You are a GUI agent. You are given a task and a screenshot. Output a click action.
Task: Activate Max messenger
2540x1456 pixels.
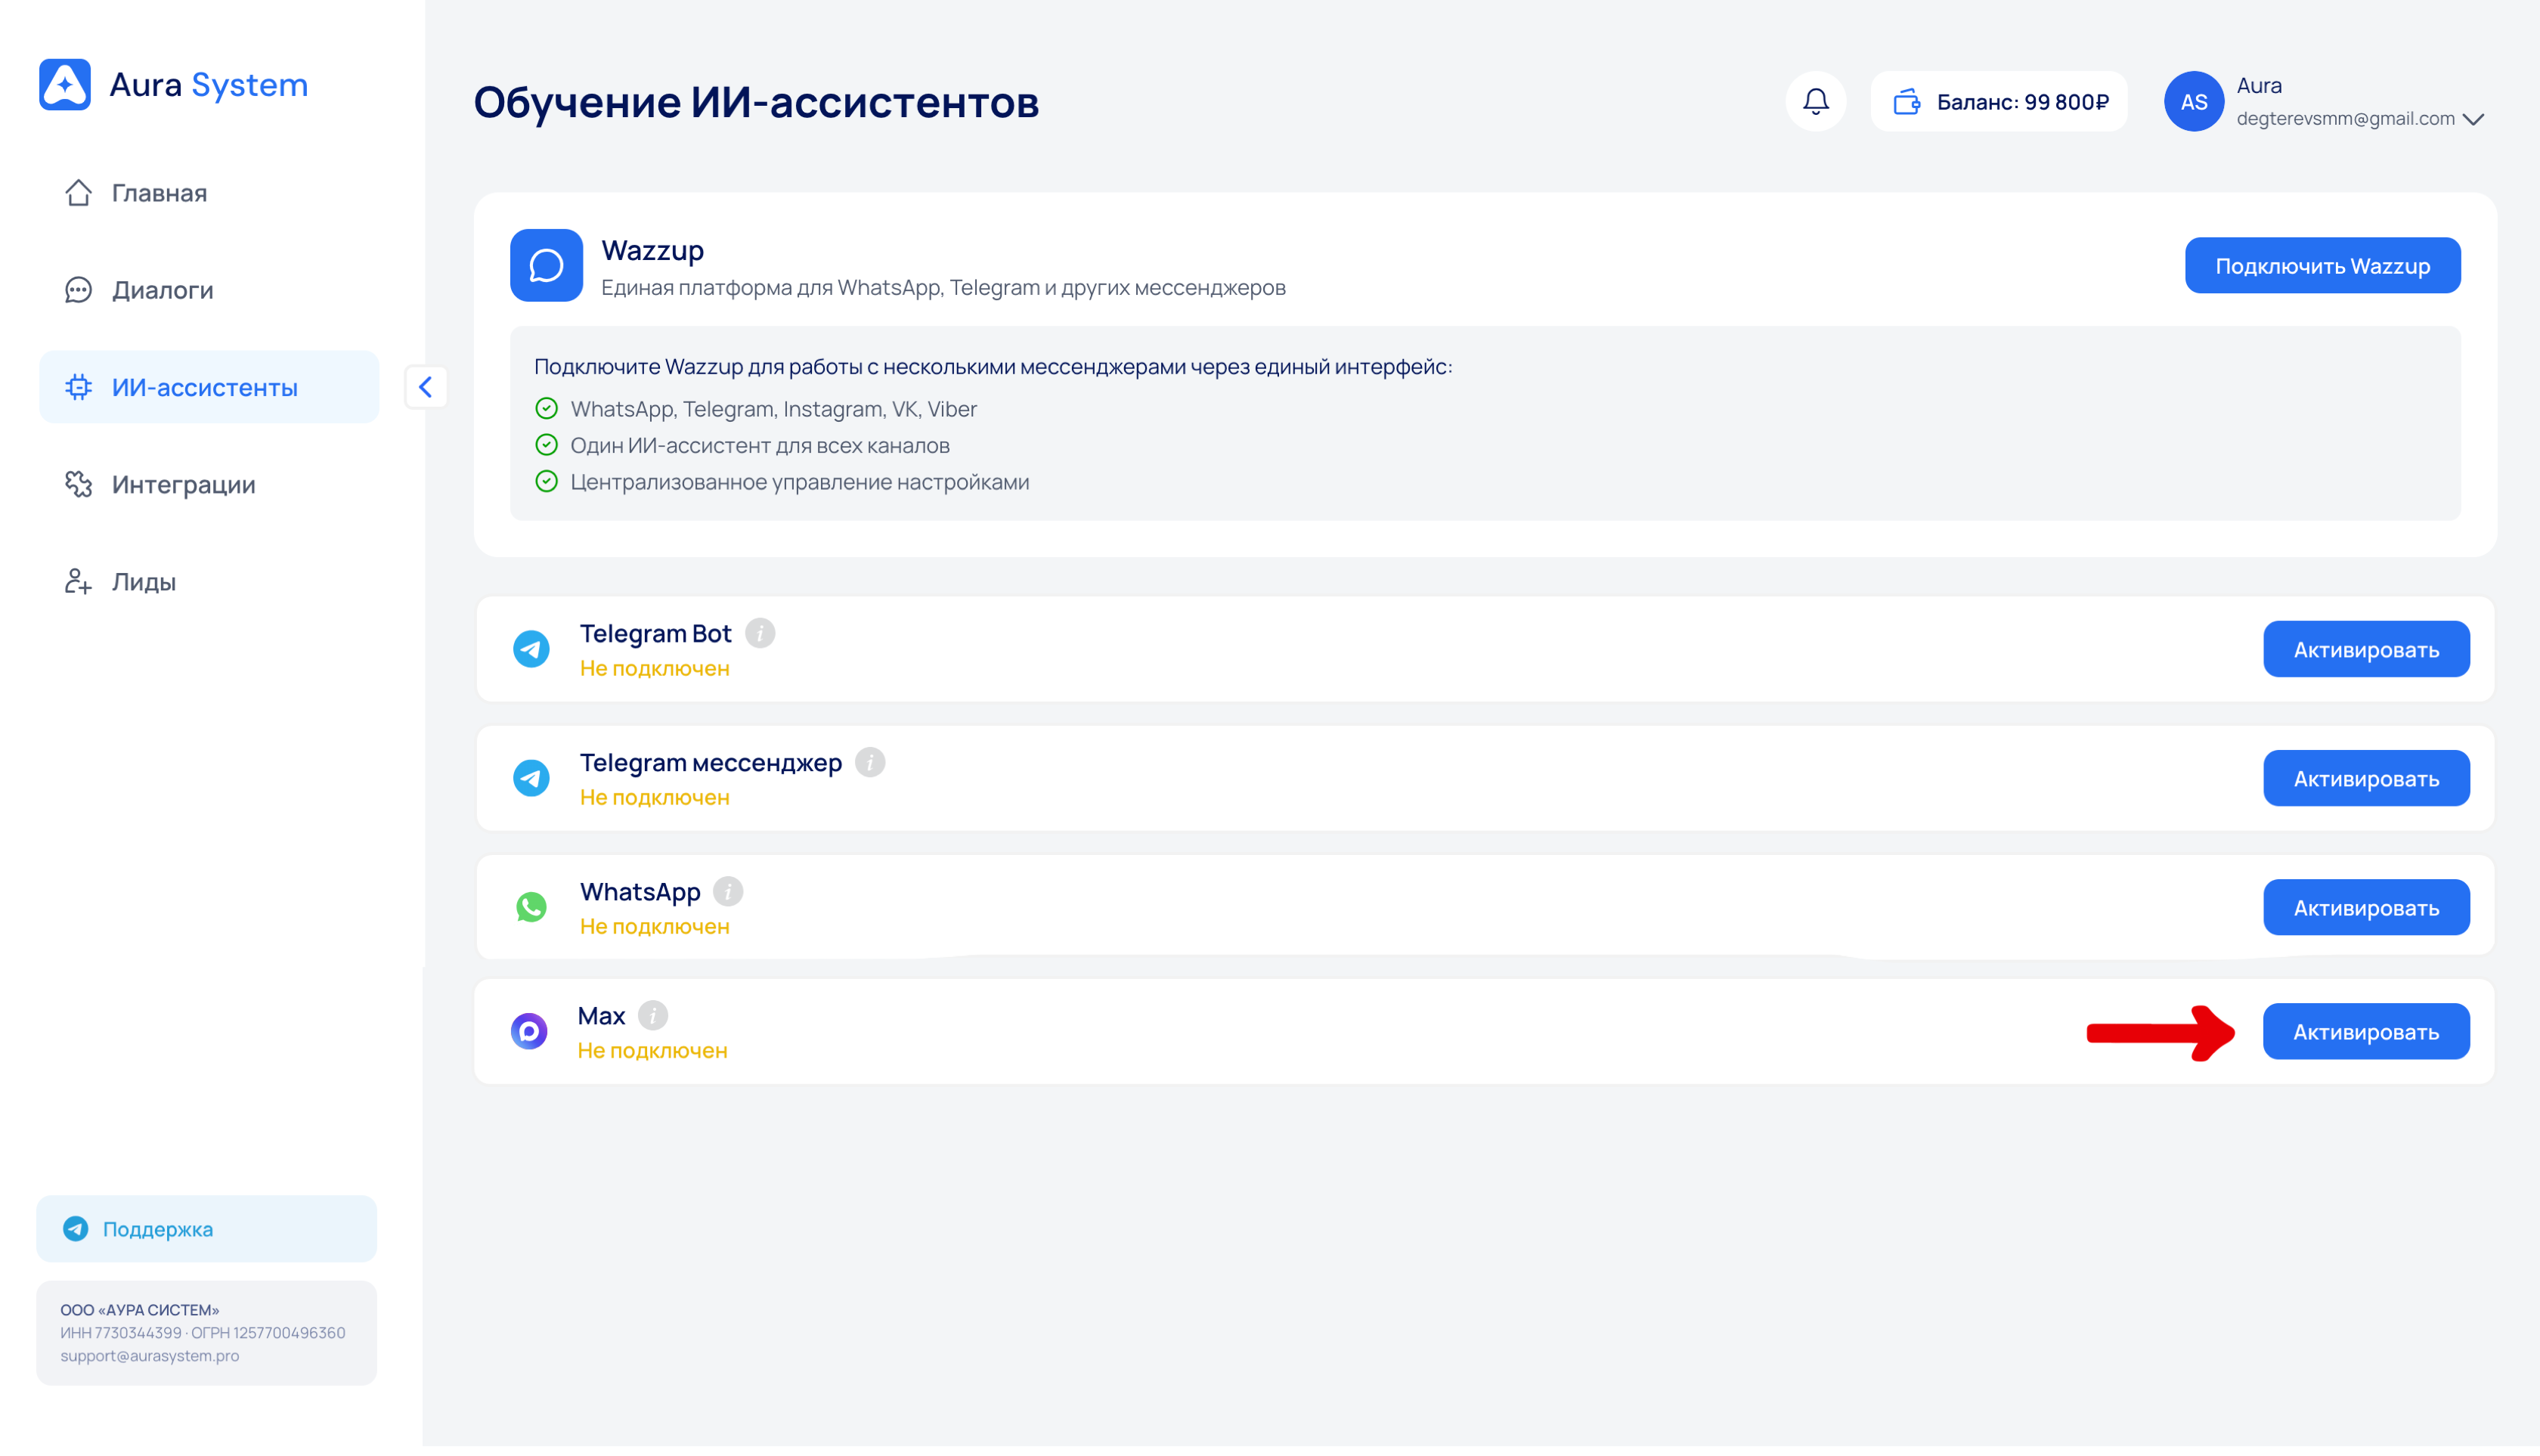[2365, 1031]
